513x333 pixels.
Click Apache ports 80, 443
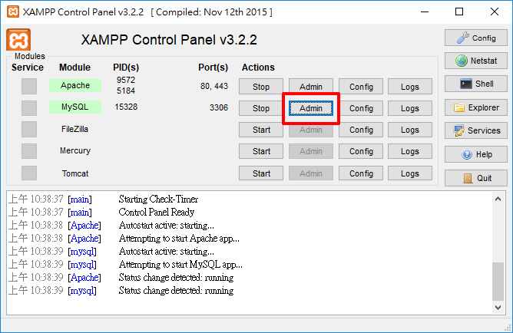click(x=214, y=86)
